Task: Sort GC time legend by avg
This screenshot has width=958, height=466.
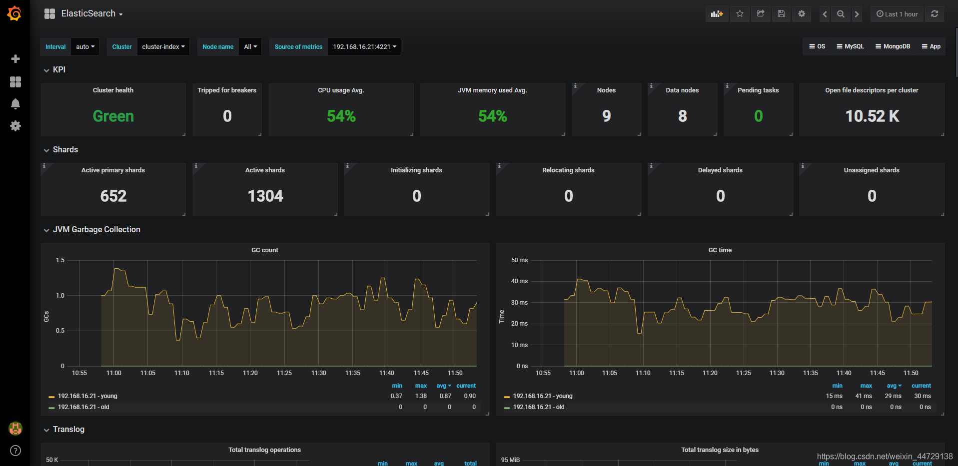Action: [x=894, y=386]
